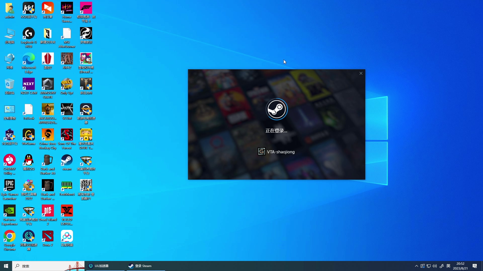Select the NZXT CAM icon
483x271 pixels.
[x=29, y=86]
